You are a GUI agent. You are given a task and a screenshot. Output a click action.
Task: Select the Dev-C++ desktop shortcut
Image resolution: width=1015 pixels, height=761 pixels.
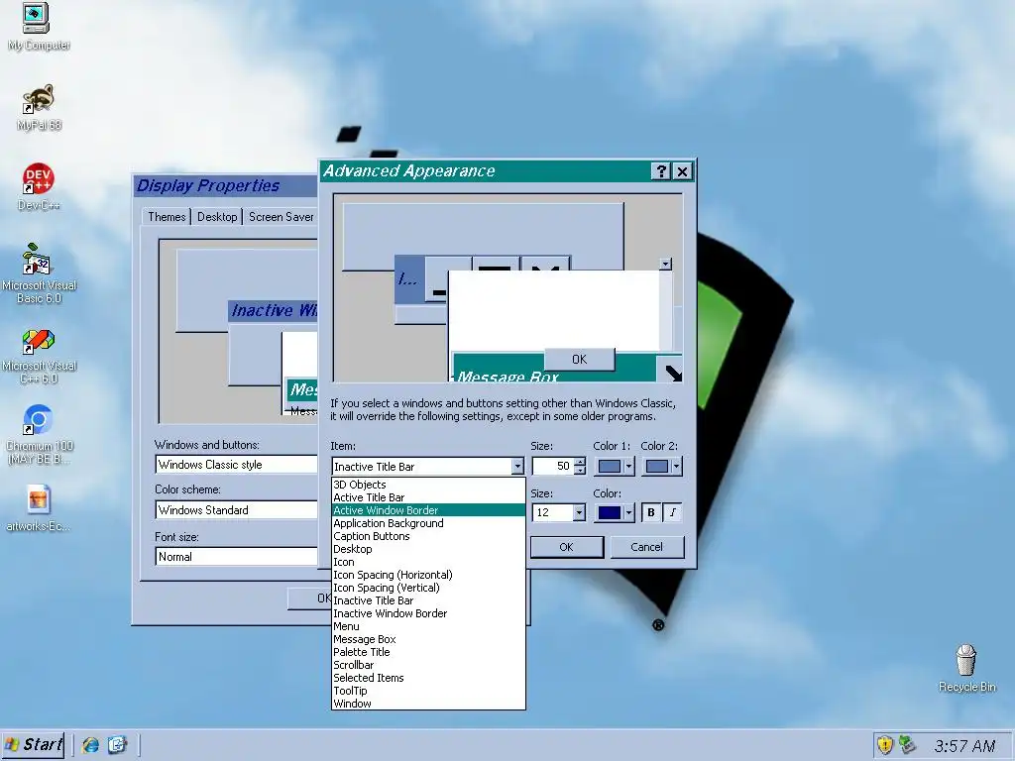click(x=39, y=186)
